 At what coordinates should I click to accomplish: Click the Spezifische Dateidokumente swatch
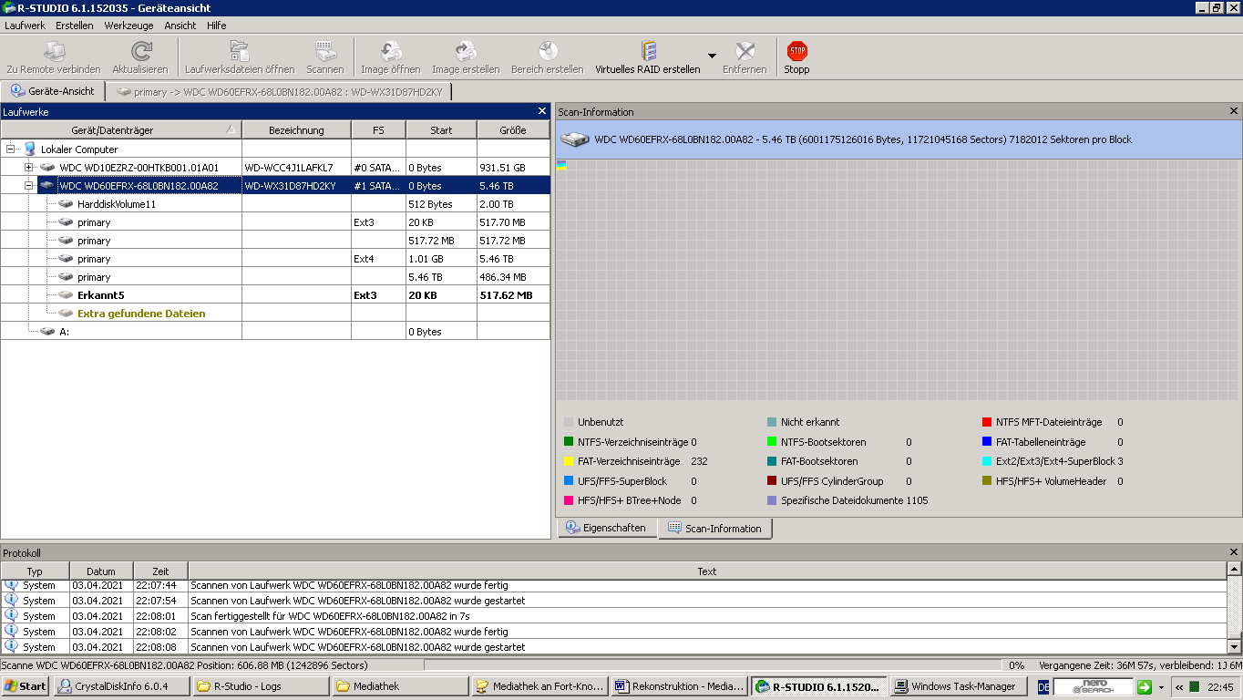(772, 500)
